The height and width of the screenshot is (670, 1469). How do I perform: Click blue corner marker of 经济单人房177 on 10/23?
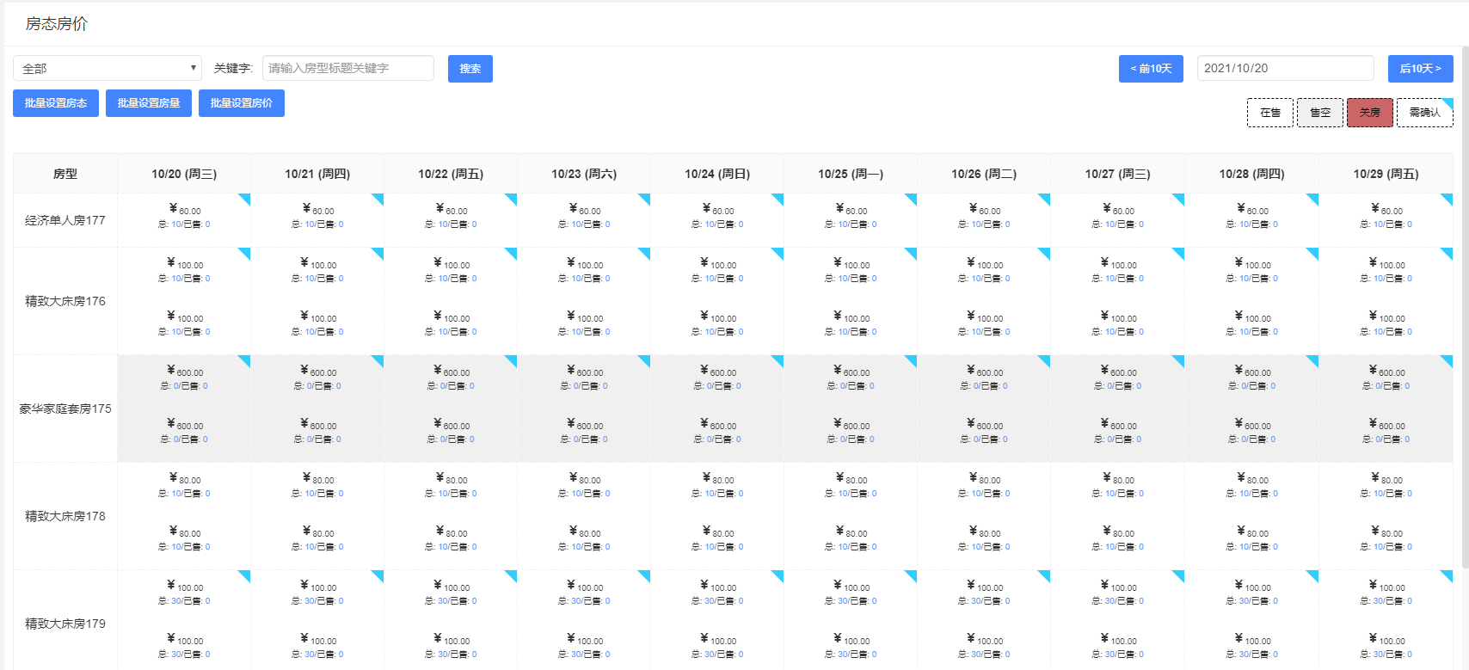coord(646,198)
